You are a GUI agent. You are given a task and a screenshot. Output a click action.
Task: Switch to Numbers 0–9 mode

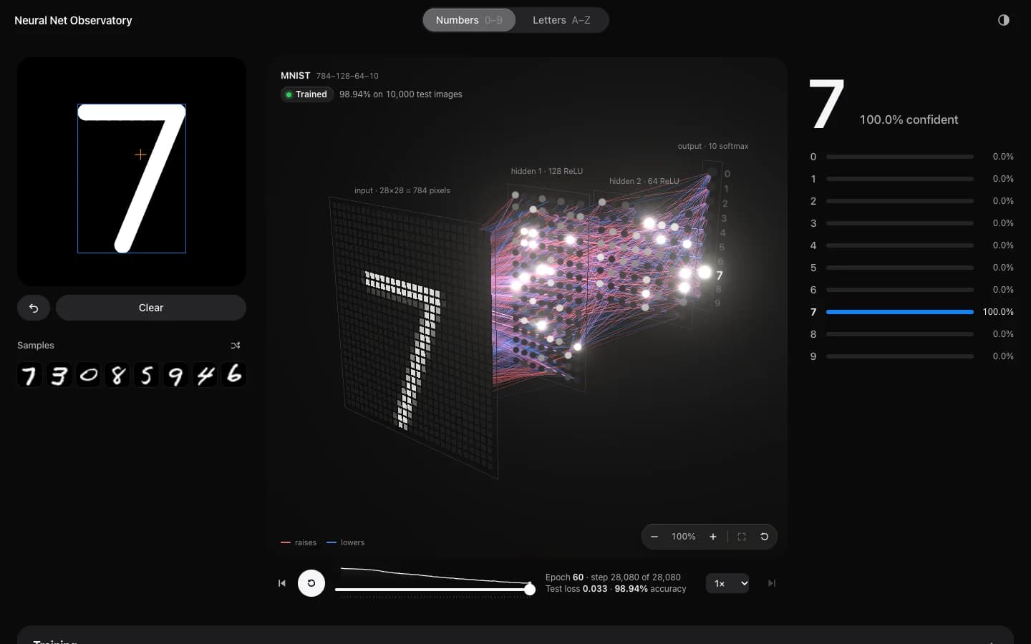click(469, 20)
